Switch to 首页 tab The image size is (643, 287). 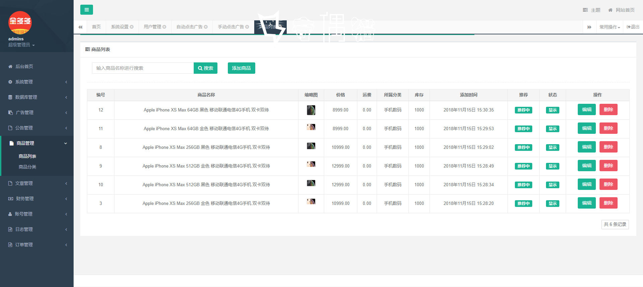[x=96, y=27]
